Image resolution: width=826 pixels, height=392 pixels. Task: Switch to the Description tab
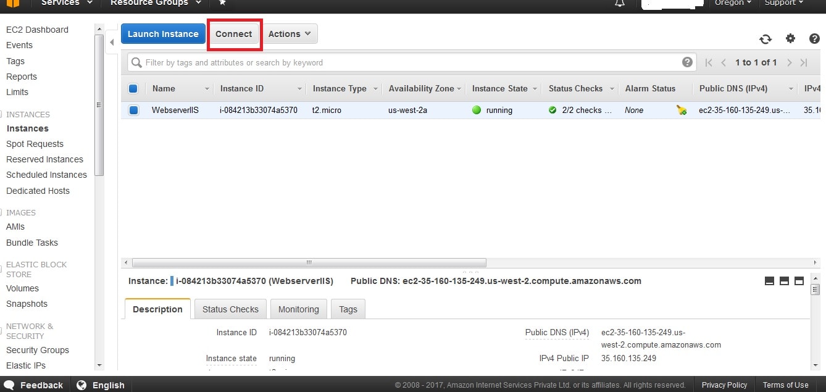[157, 309]
